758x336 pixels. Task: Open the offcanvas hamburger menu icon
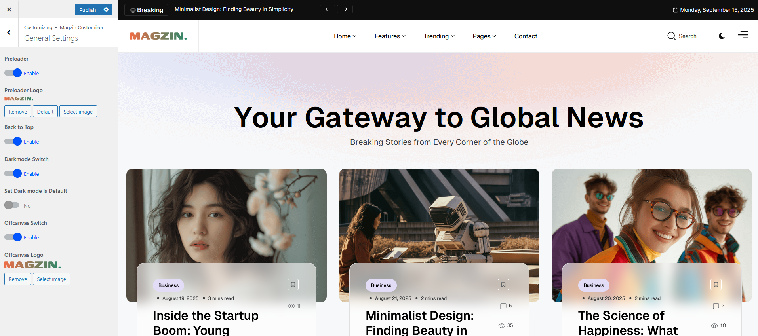click(743, 35)
